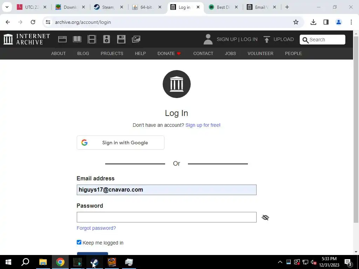The width and height of the screenshot is (359, 269).
Task: Open the Audio speaker icon
Action: click(x=107, y=39)
